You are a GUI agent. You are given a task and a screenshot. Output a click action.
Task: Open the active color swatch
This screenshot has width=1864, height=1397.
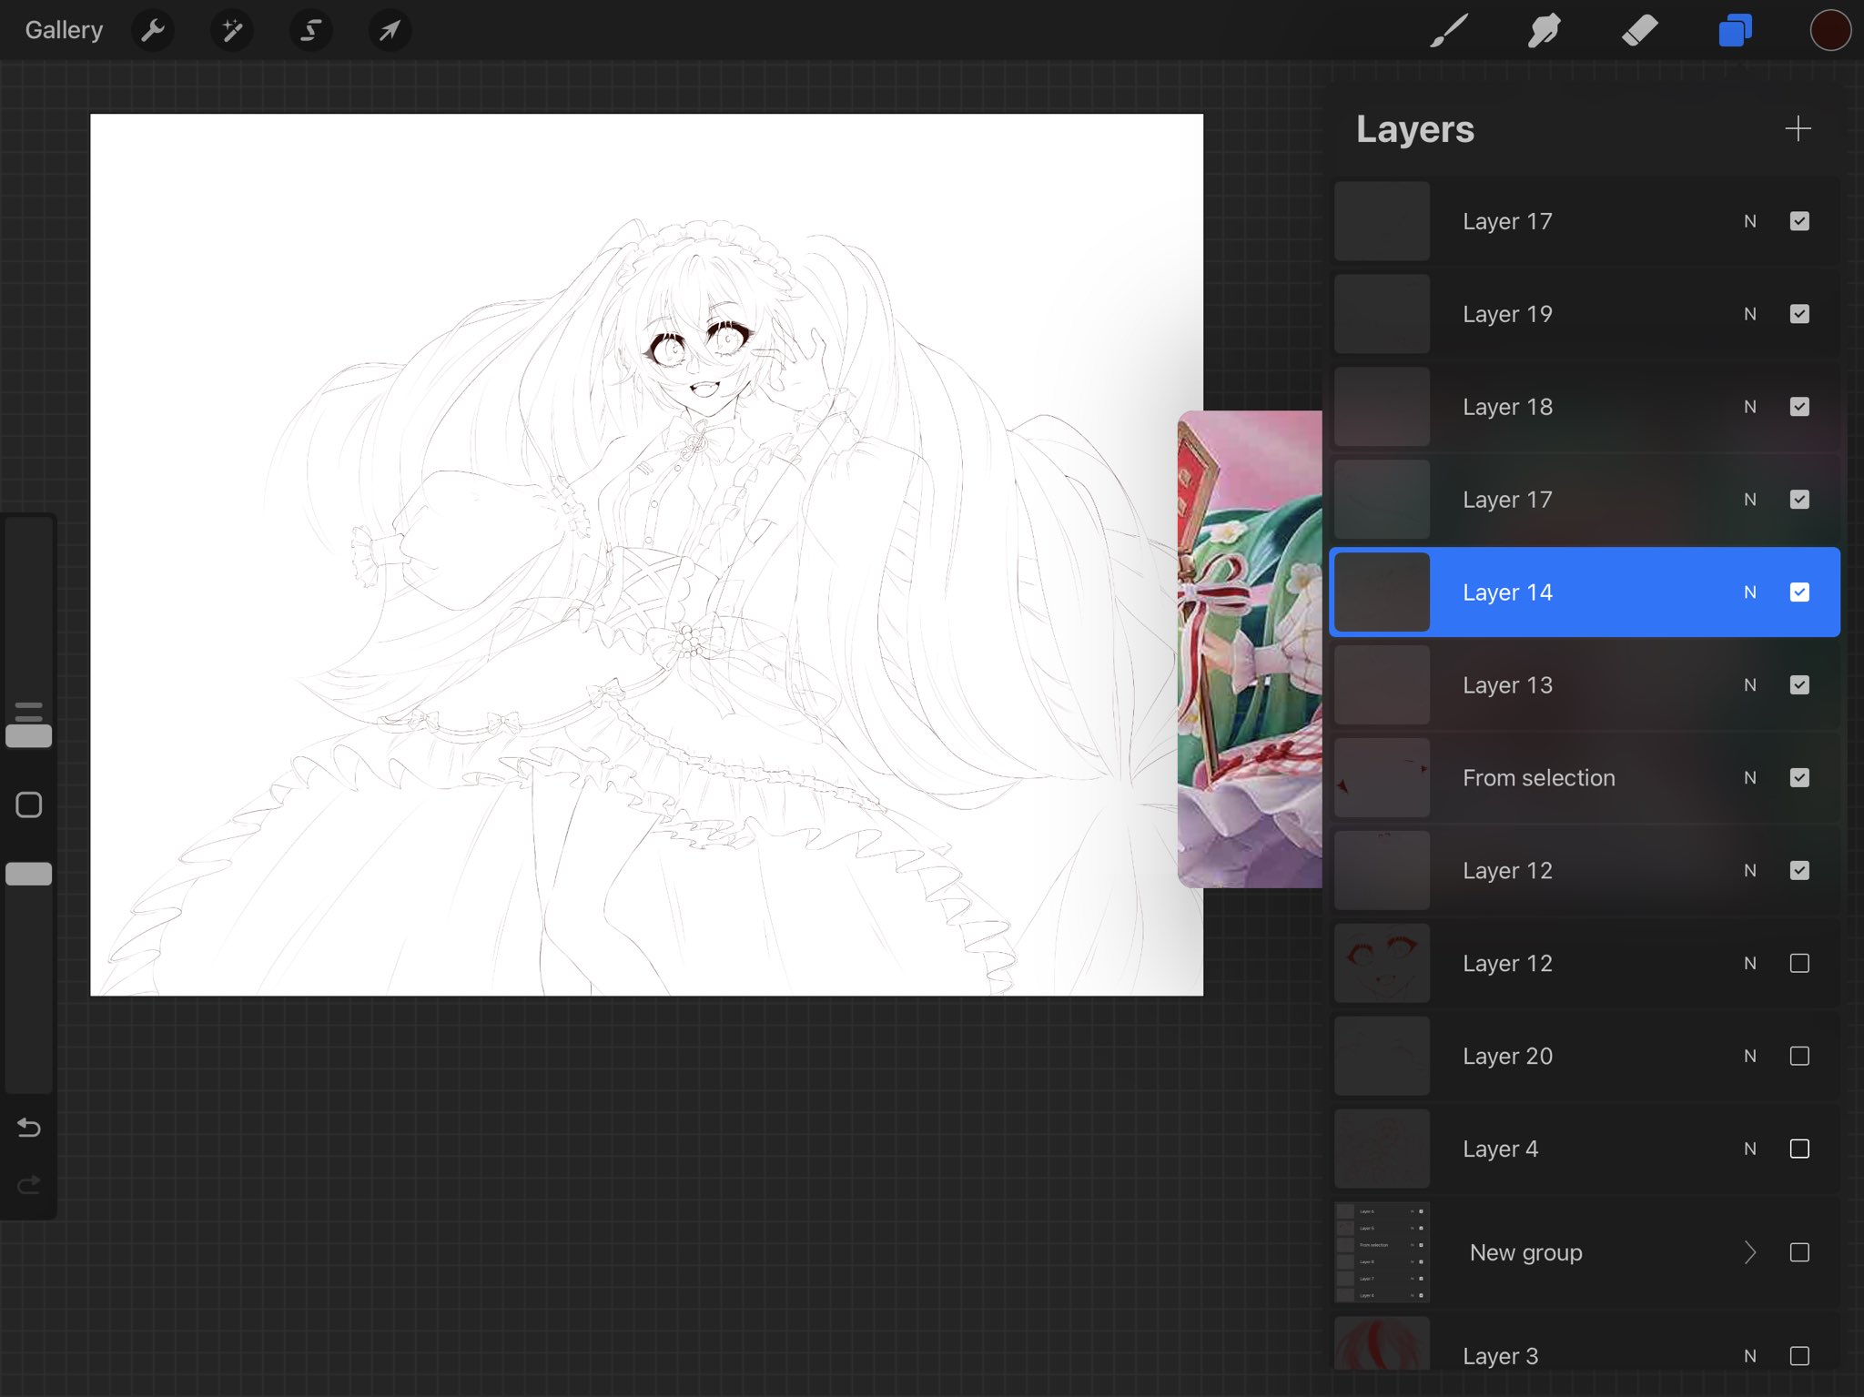tap(1829, 31)
